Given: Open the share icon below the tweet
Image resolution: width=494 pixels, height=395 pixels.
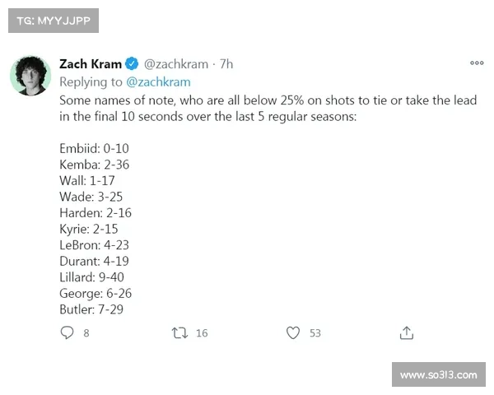Looking at the screenshot, I should coord(406,333).
